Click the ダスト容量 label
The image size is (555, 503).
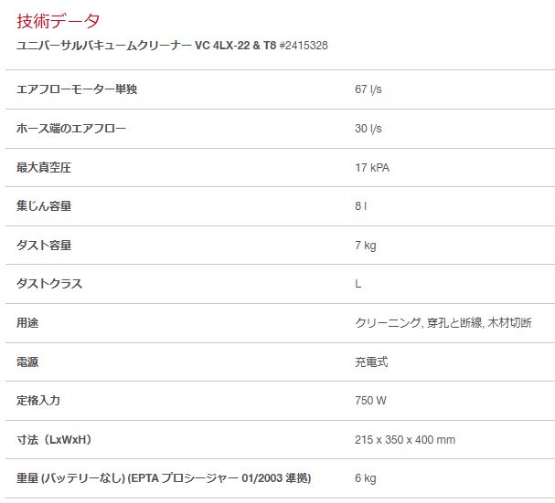44,246
